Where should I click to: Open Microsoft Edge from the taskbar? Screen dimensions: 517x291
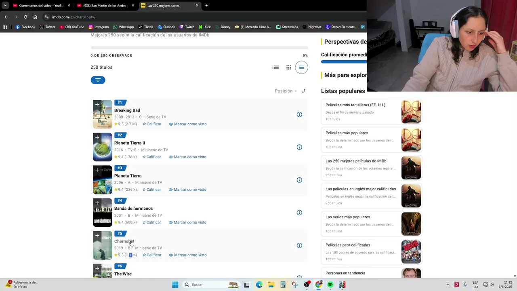pyautogui.click(x=259, y=285)
